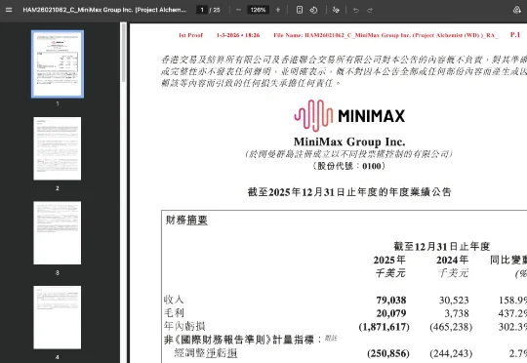
Task: Click the Cayman Islands incorporation note
Action: click(x=349, y=154)
